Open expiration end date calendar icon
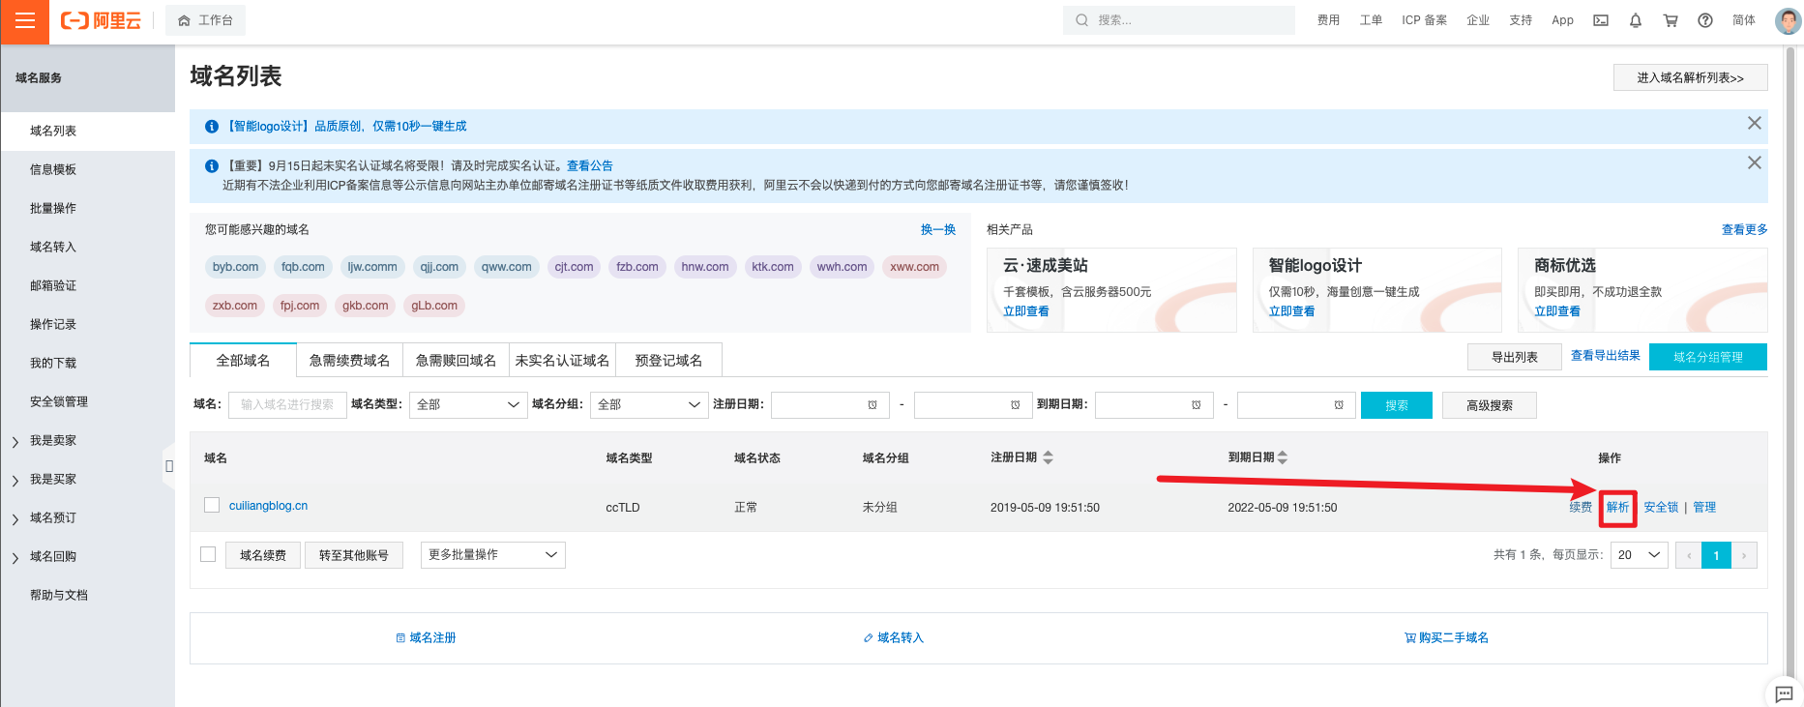Image resolution: width=1804 pixels, height=707 pixels. (1339, 405)
